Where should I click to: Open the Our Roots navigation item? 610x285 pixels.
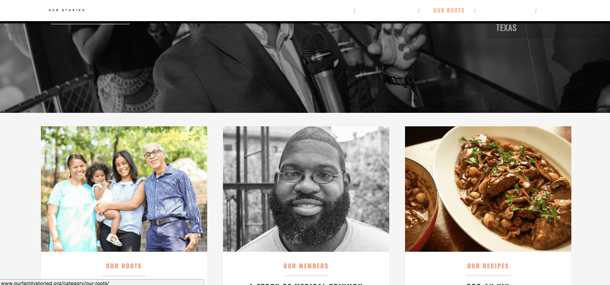point(449,10)
